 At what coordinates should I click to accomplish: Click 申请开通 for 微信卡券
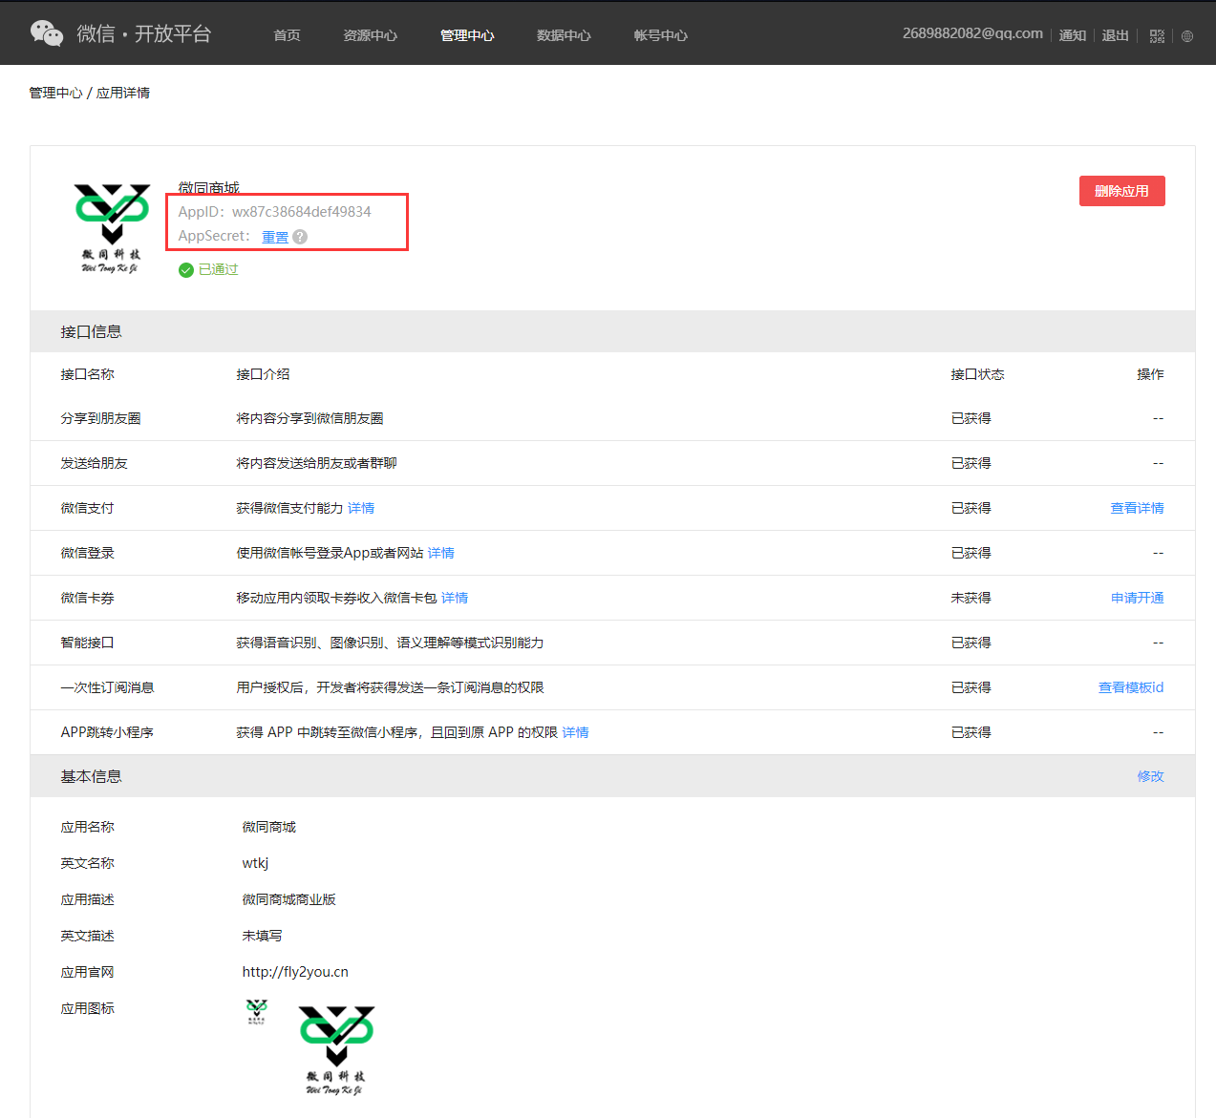click(x=1137, y=598)
